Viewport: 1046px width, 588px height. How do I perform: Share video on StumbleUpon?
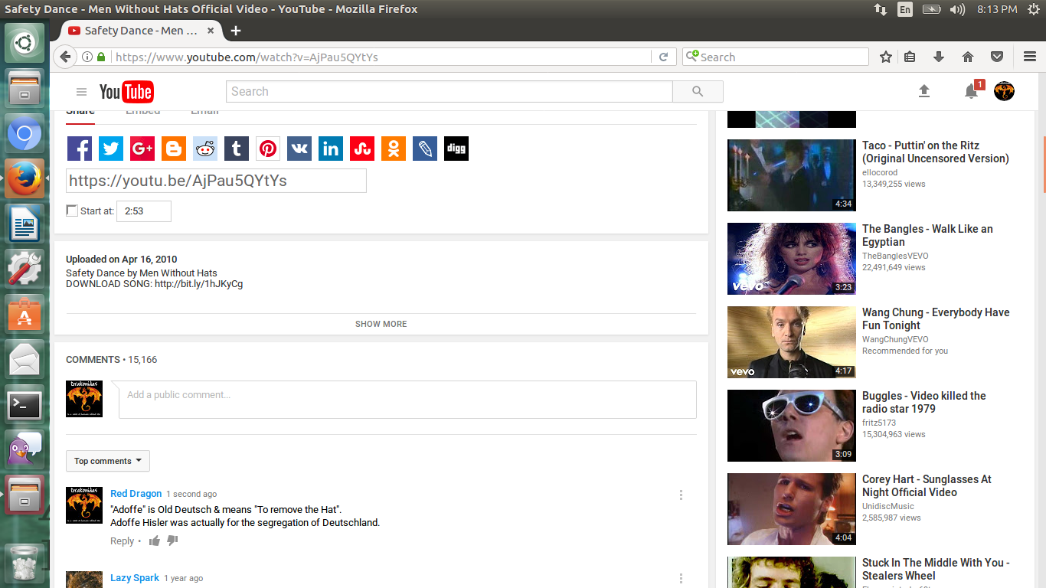[x=362, y=149]
